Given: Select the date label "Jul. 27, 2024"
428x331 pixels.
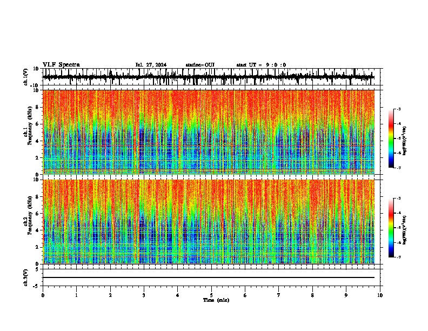Looking at the screenshot, I should coord(151,65).
